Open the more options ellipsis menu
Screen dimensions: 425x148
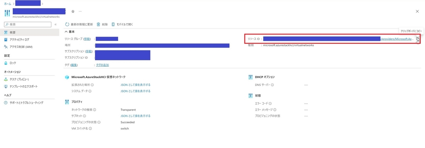coord(80,11)
